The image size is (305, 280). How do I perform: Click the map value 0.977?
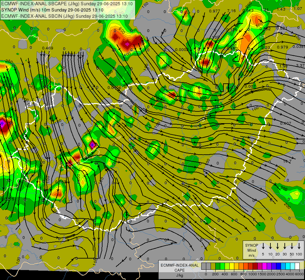tap(215, 11)
